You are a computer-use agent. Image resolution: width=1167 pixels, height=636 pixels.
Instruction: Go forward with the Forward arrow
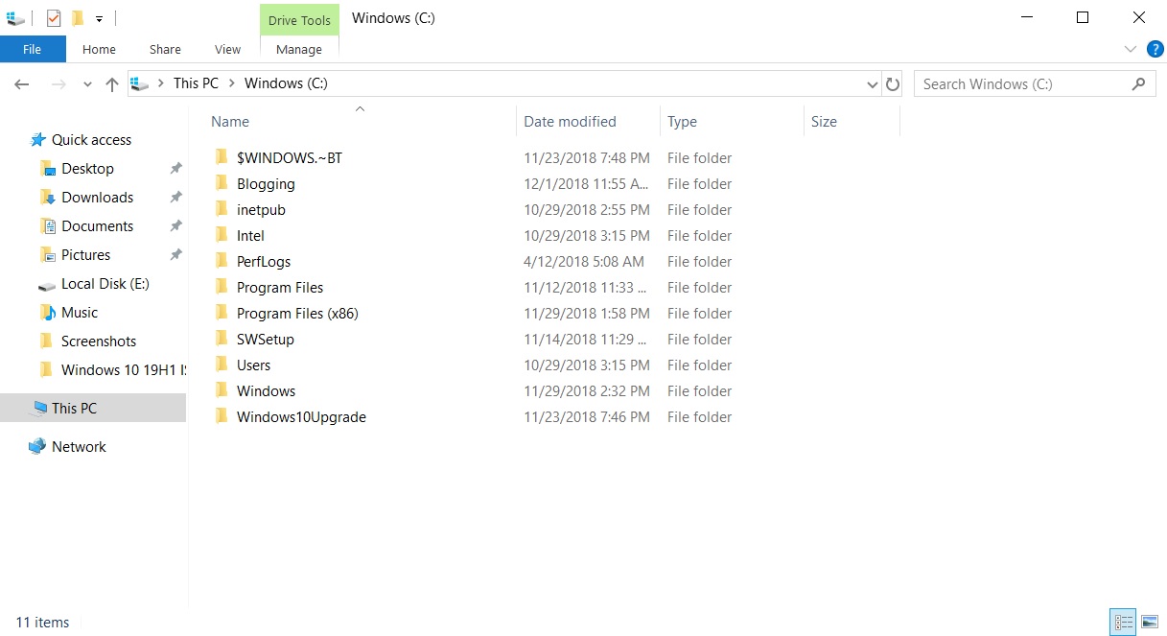tap(58, 84)
